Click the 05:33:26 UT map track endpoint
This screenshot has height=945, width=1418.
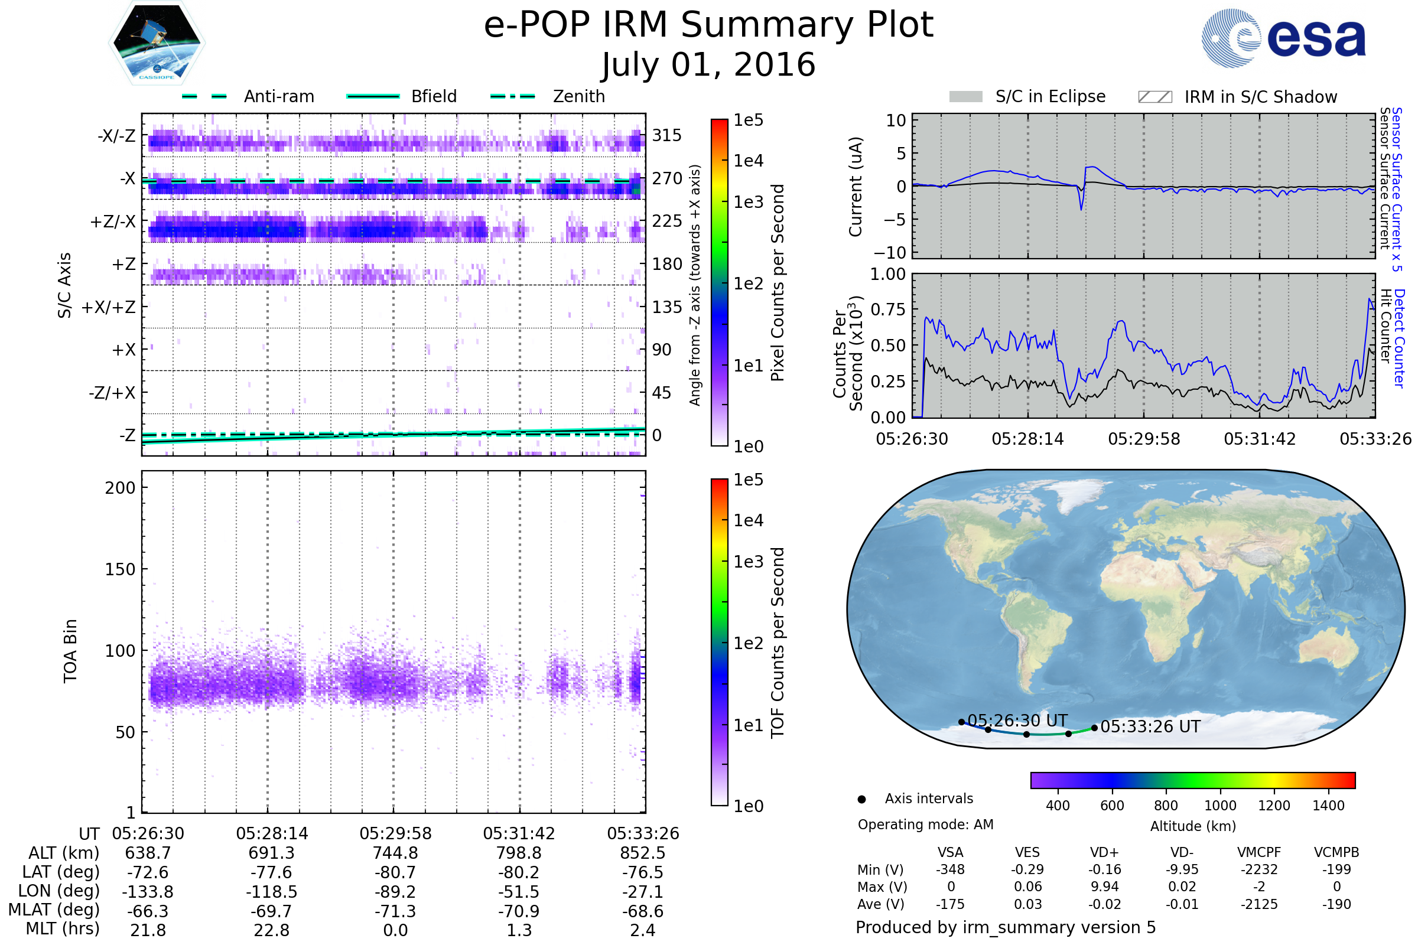1094,728
